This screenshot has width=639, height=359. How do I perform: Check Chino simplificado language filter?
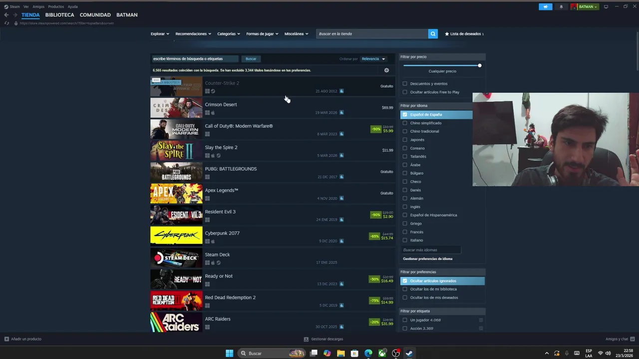405,123
